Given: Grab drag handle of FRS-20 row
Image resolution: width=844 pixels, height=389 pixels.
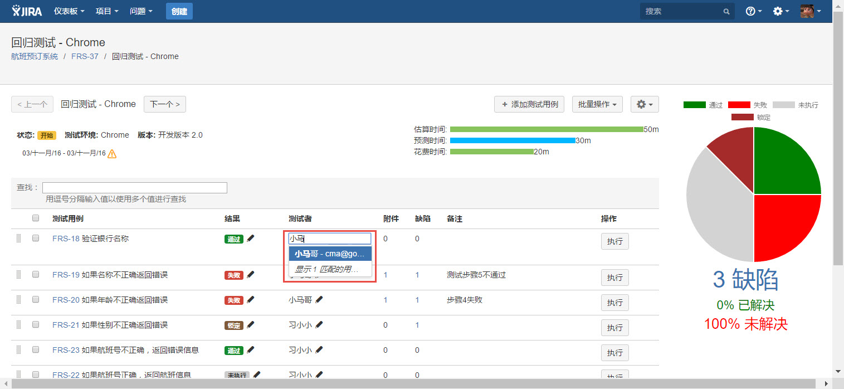Looking at the screenshot, I should tap(18, 300).
